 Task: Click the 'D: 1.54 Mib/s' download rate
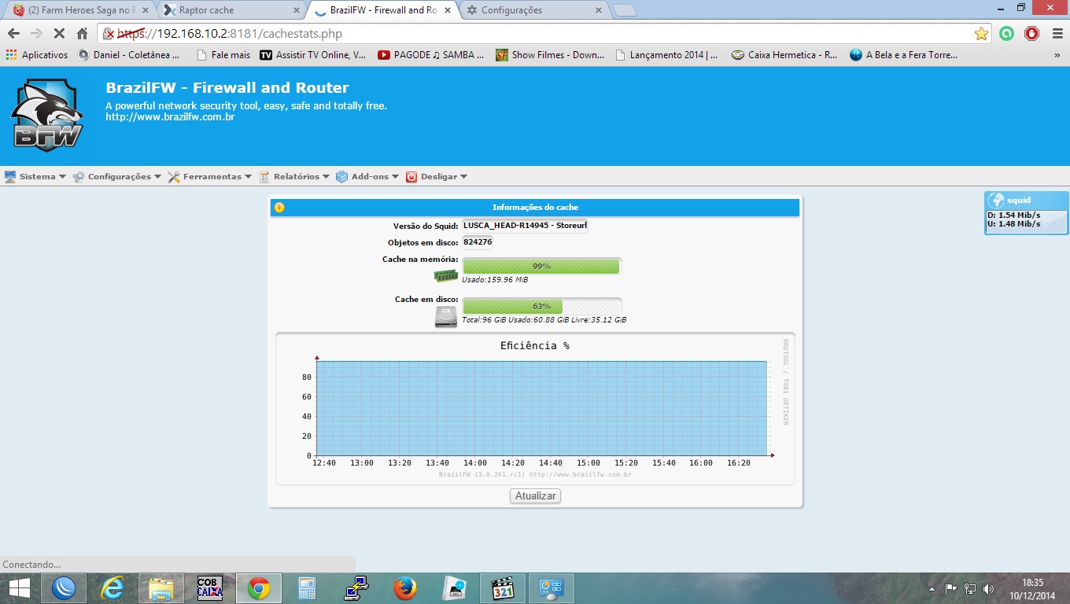(1014, 215)
